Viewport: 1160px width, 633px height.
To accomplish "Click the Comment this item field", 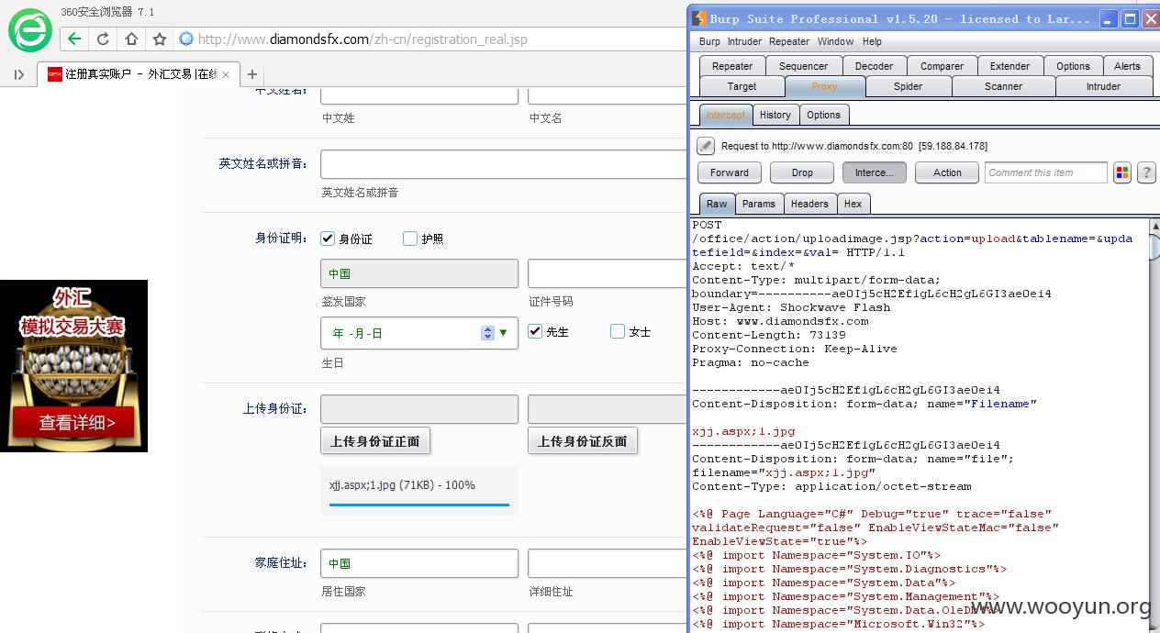I will tap(1046, 172).
